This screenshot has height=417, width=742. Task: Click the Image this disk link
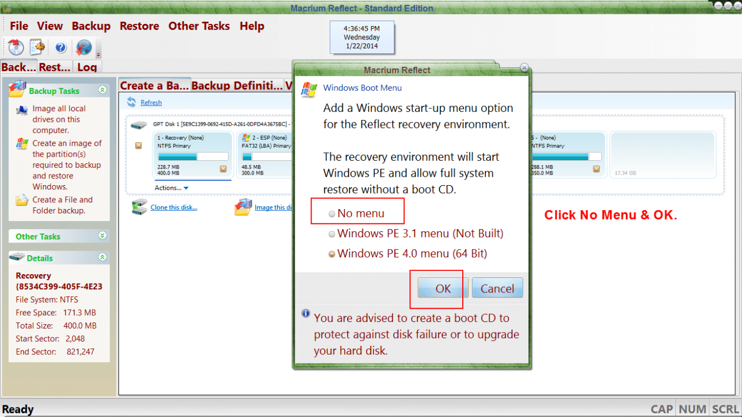point(273,207)
